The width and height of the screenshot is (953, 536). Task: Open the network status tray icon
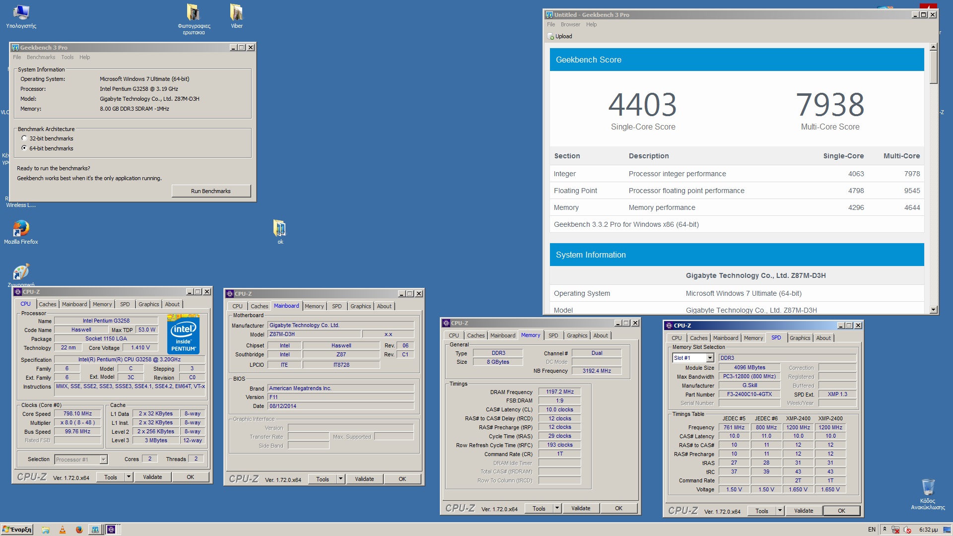coord(896,530)
